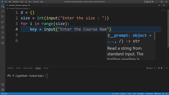
Task: Select the TERMINAL panel tab
Action: point(38,68)
